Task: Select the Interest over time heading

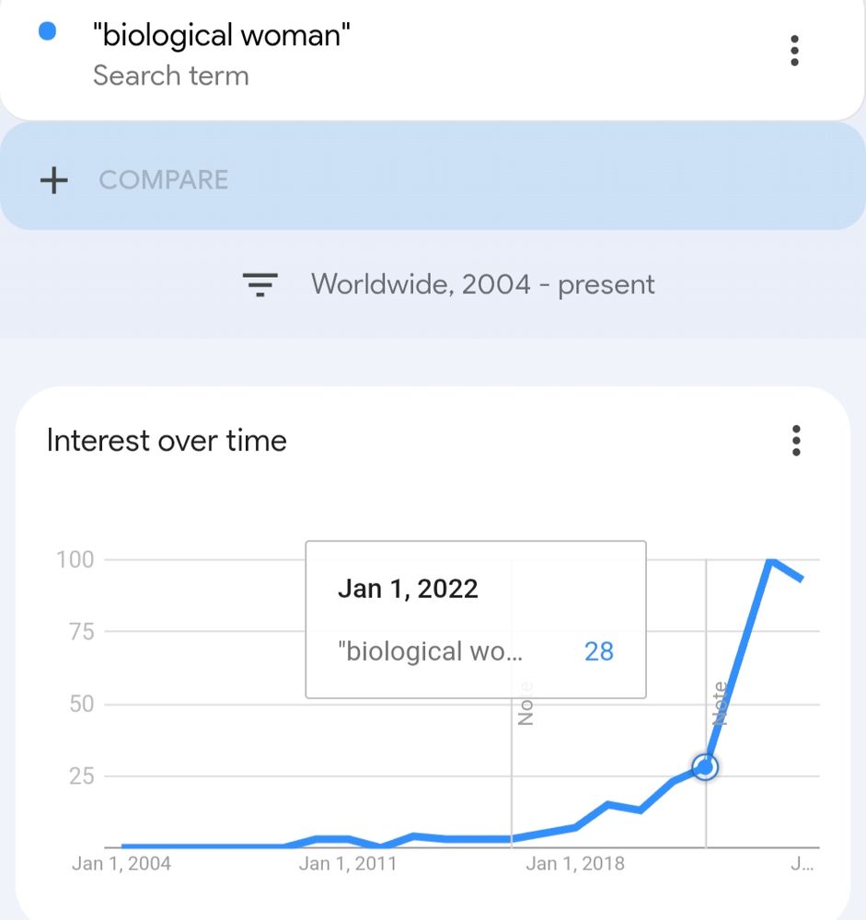Action: click(167, 441)
